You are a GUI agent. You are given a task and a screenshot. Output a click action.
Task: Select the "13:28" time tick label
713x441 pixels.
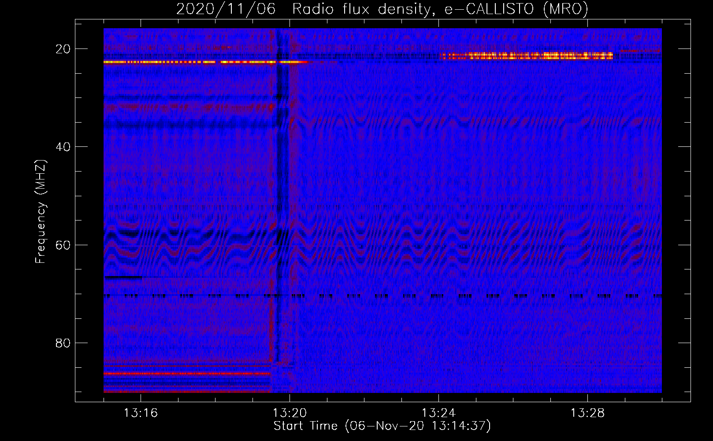point(587,413)
